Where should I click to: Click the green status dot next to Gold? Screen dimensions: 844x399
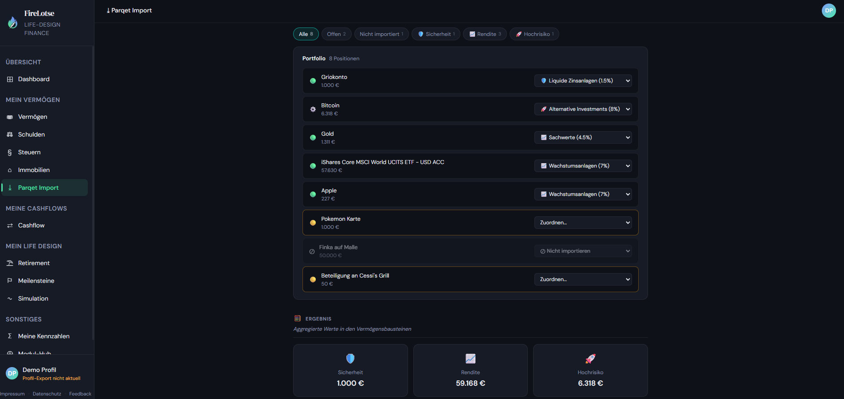313,137
